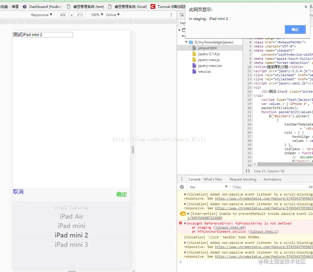The image size is (313, 272).
Task: Click the 测试 input showing iPad mini 2
Action: click(x=47, y=35)
